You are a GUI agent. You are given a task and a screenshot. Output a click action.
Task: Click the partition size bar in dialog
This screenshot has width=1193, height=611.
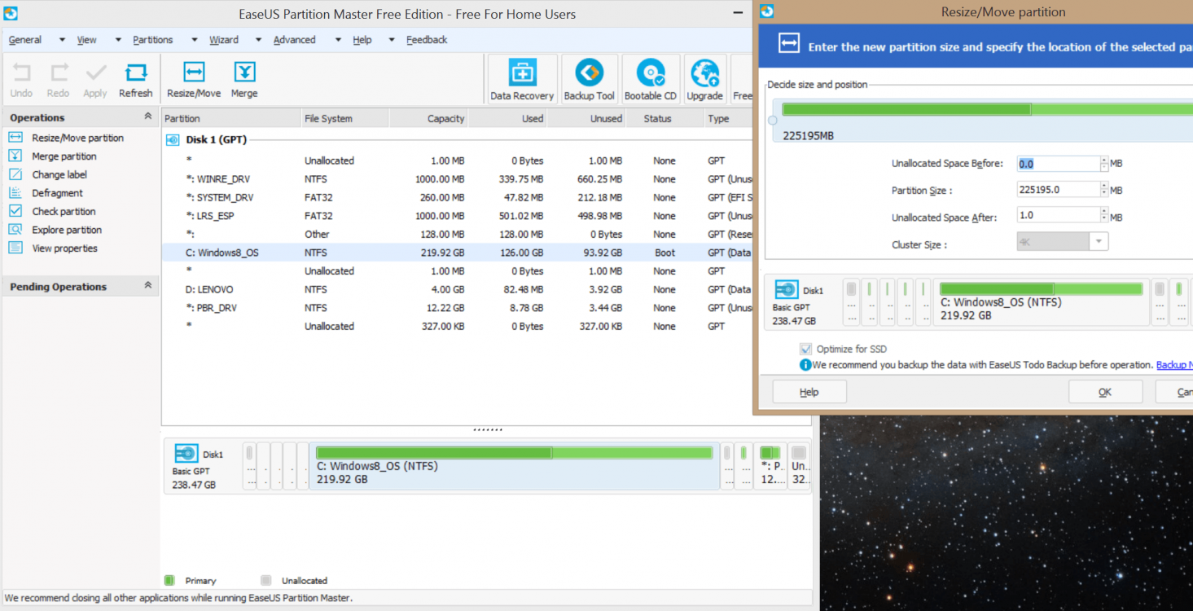pos(987,109)
